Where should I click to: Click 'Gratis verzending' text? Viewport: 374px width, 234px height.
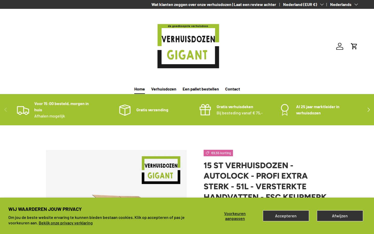(x=152, y=110)
